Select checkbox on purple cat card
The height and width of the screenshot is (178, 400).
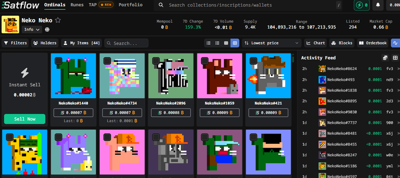[58, 137]
